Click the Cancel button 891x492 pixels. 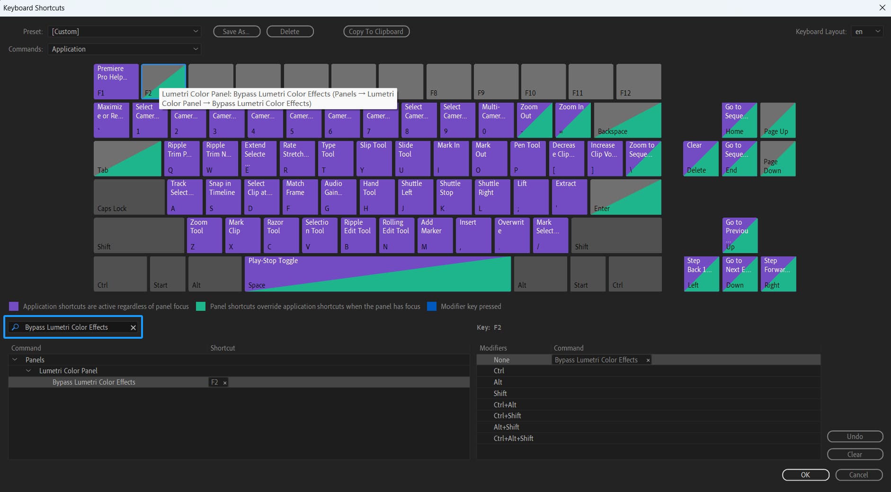[859, 474]
